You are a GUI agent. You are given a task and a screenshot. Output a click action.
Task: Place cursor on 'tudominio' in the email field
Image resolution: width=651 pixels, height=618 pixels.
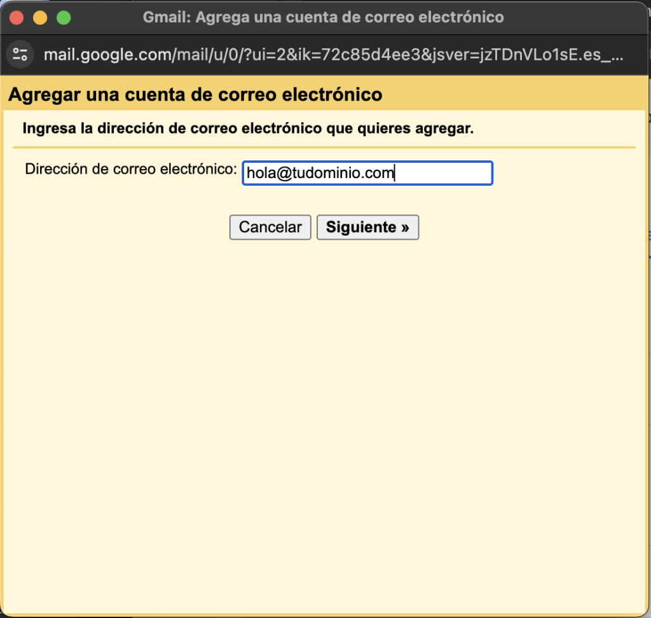pyautogui.click(x=326, y=173)
